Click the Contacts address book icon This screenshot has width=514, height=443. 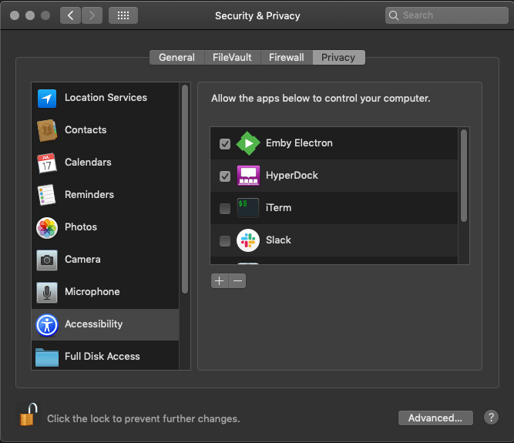point(47,130)
